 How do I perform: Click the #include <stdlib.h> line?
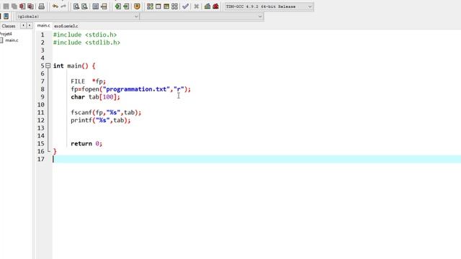86,42
